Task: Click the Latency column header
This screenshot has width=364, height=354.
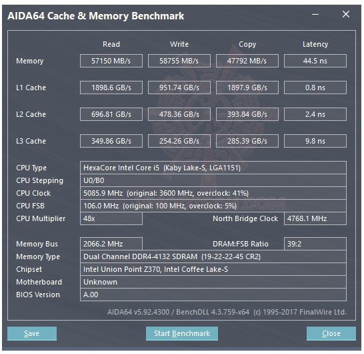Action: click(315, 45)
